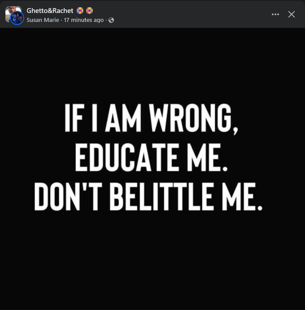
Task: Click the word DON'T in the image
Action: (x=68, y=196)
